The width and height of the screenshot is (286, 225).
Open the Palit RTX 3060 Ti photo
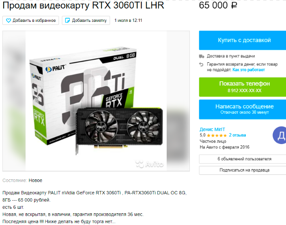coord(96,101)
